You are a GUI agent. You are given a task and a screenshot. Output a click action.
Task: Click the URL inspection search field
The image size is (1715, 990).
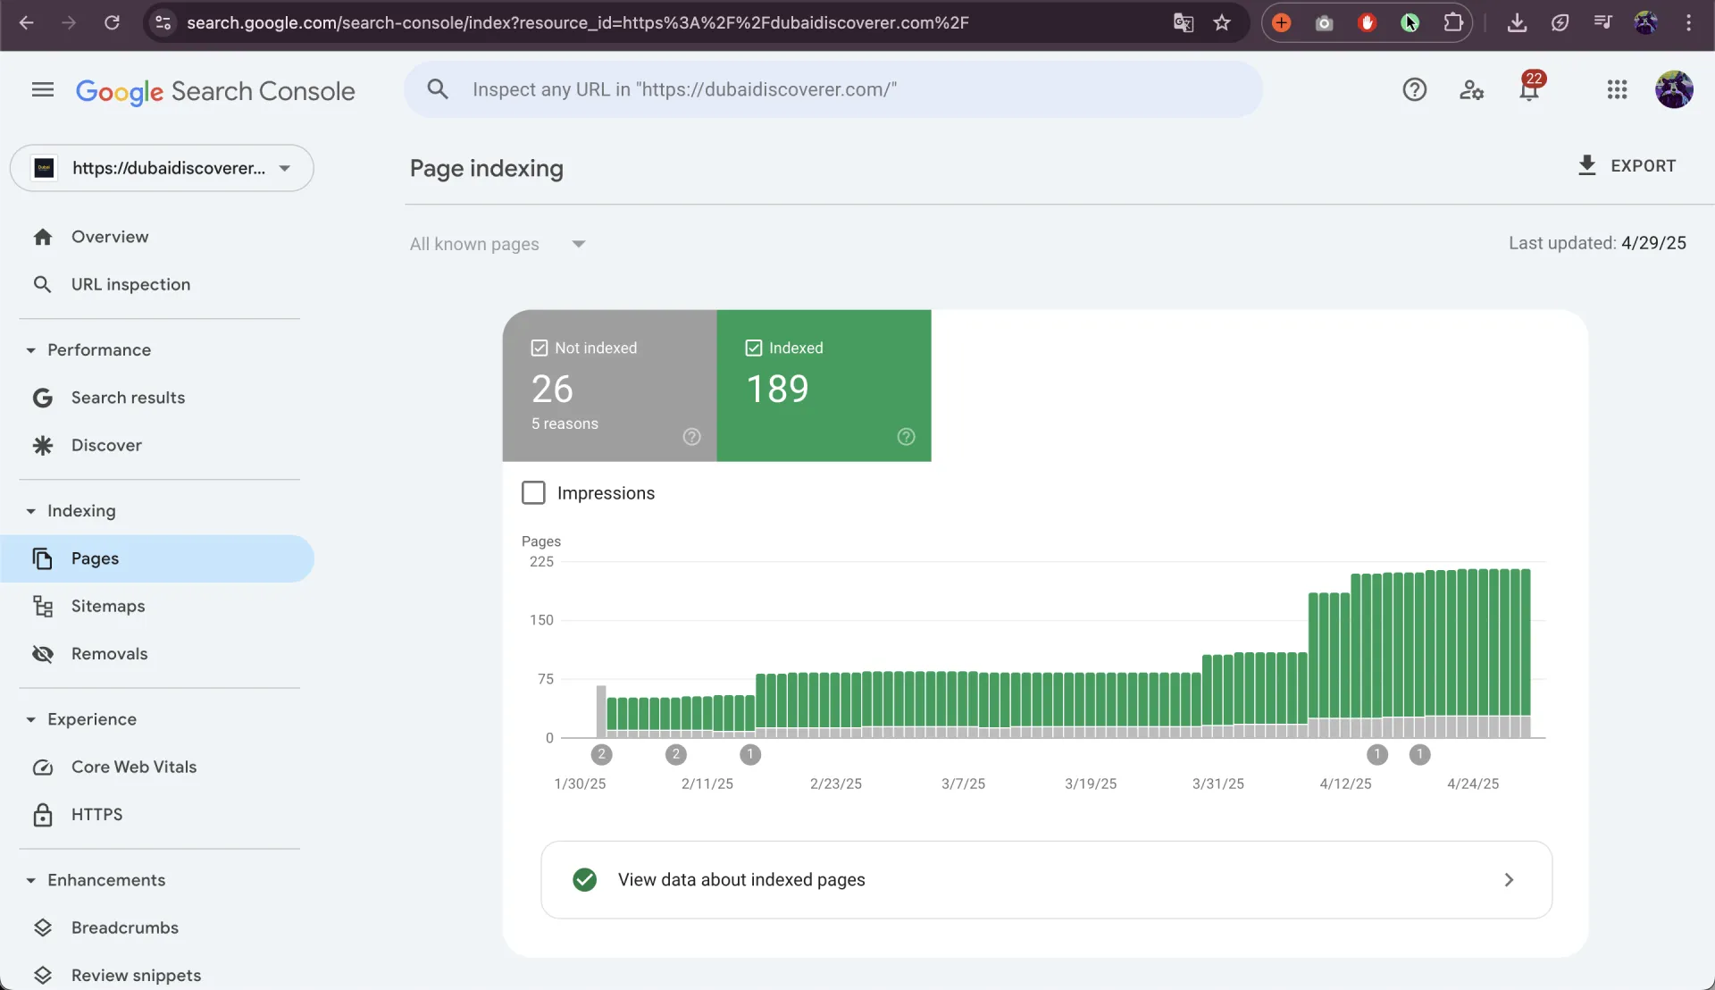833,89
